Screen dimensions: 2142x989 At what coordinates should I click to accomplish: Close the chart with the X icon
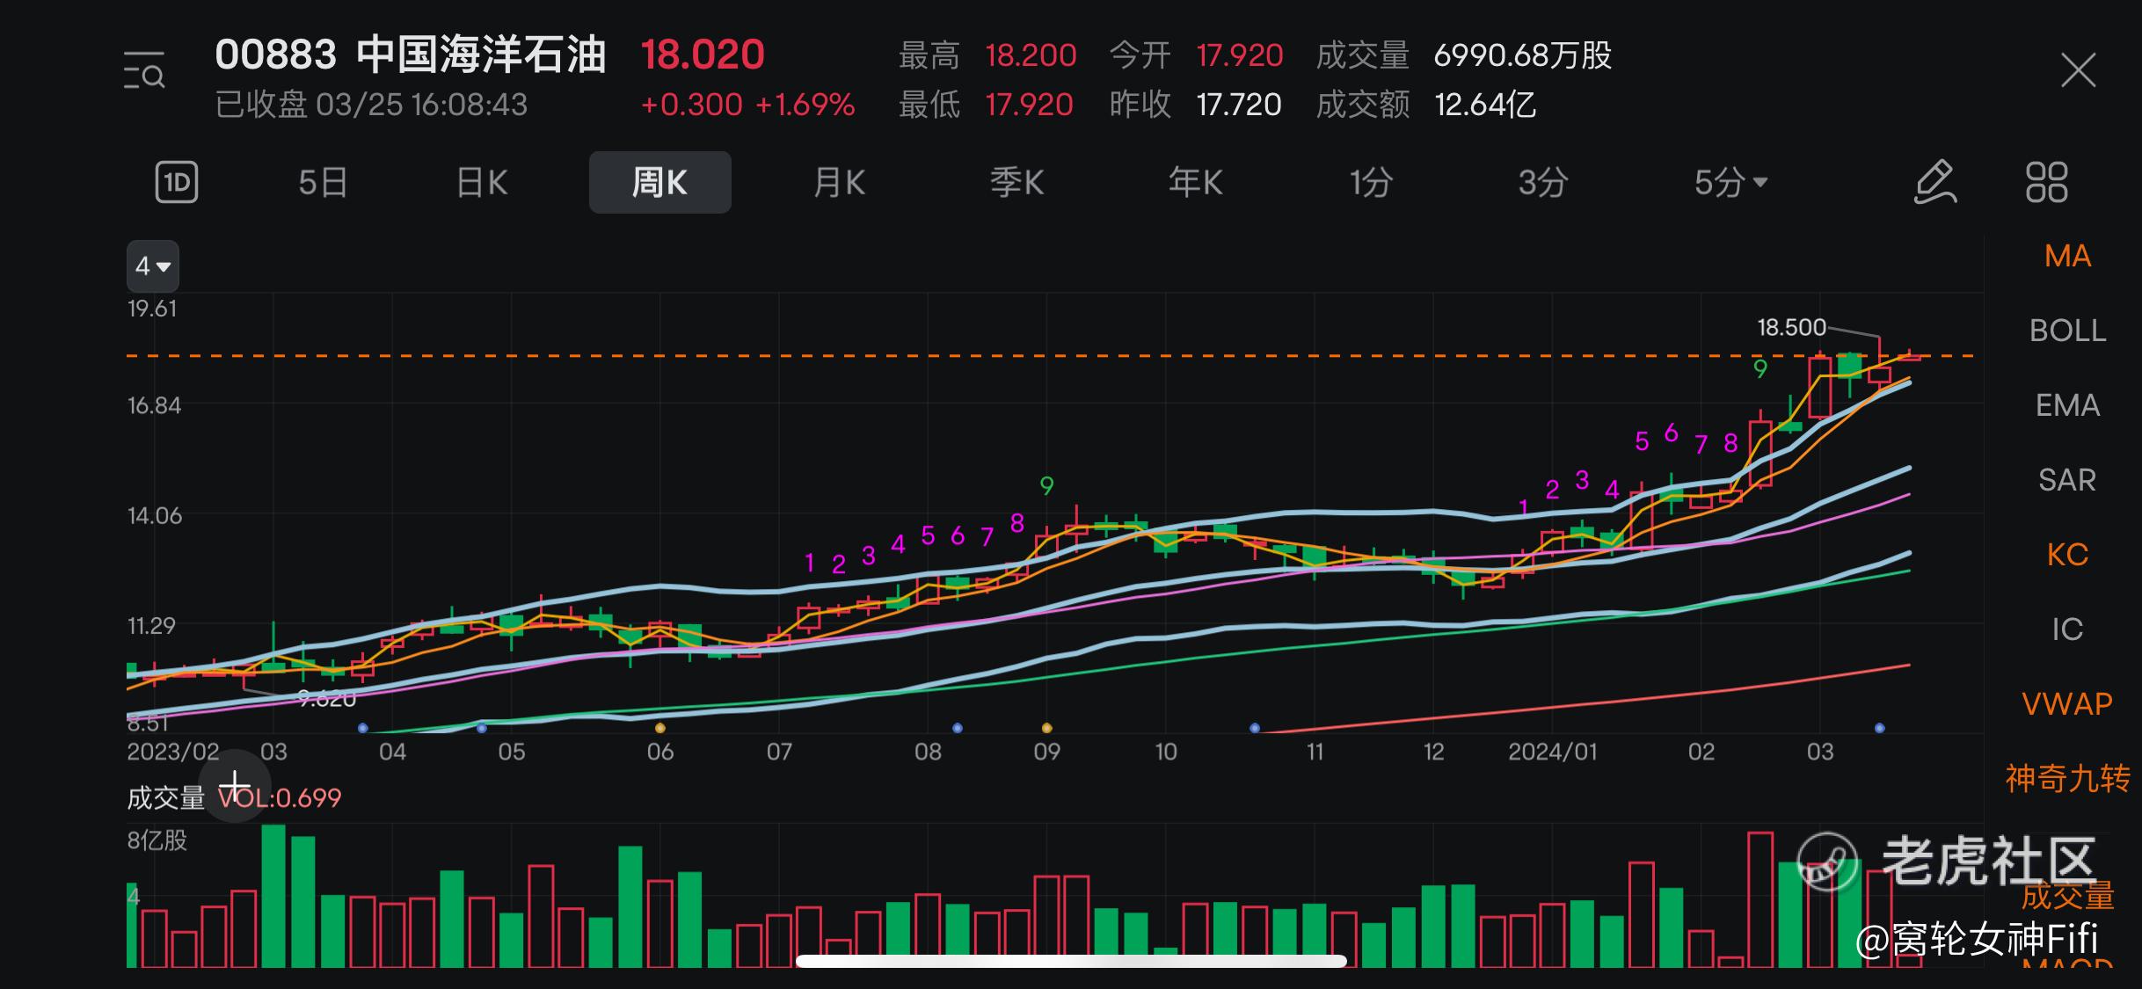2079,70
